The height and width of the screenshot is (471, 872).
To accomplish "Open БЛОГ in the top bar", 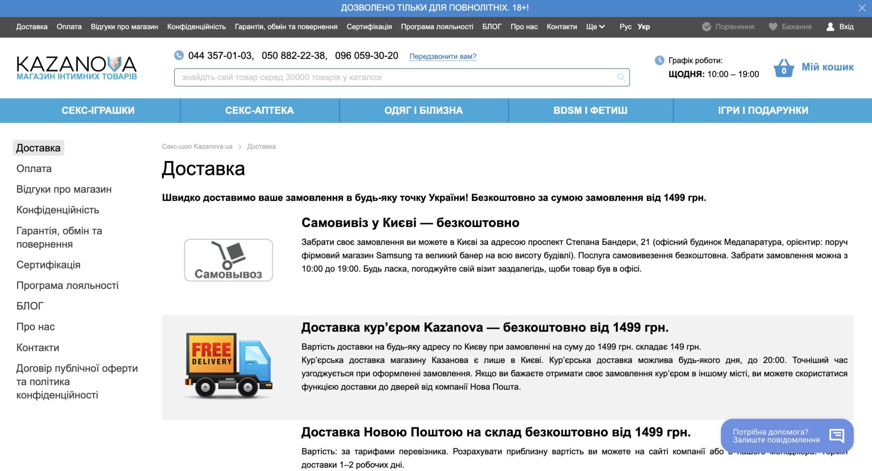I will 492,27.
